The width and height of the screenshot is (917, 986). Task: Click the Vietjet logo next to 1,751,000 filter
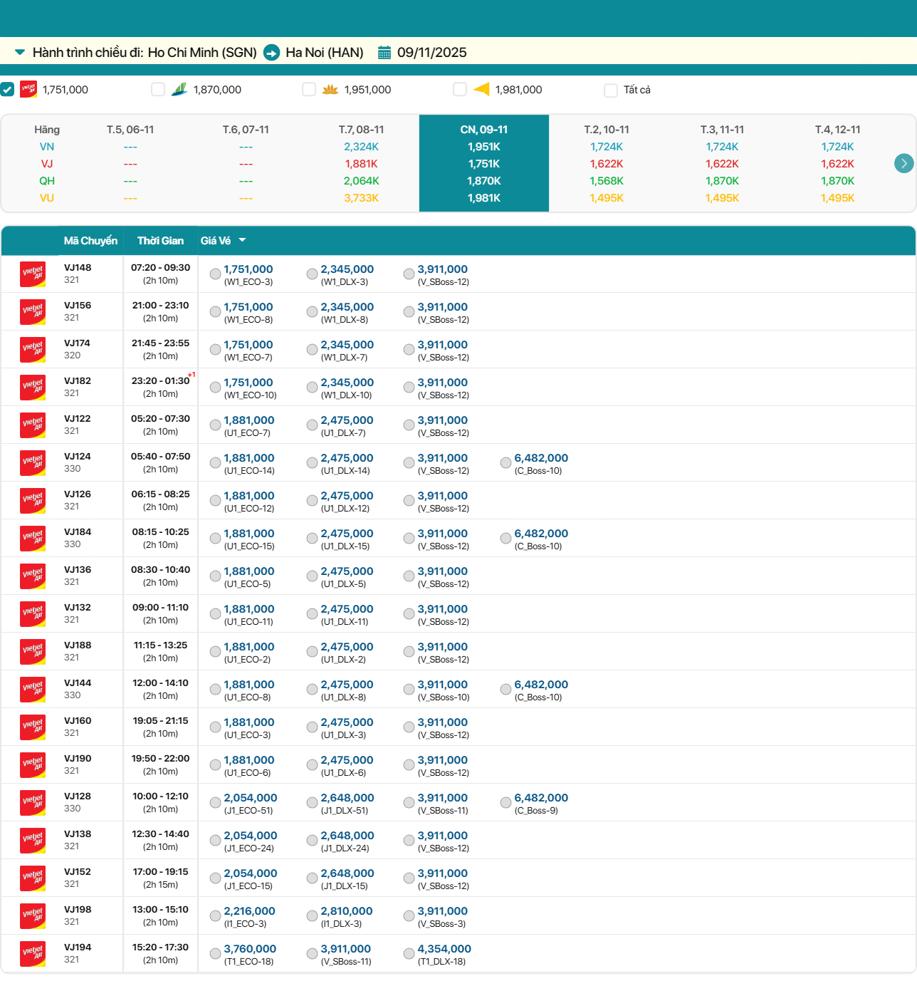[x=28, y=89]
